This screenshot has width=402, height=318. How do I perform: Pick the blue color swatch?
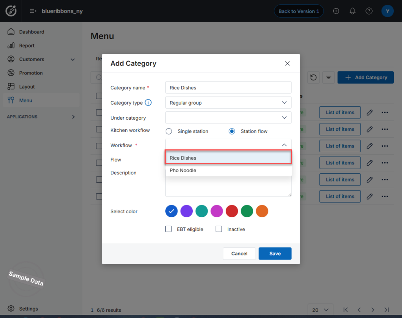[172, 211]
